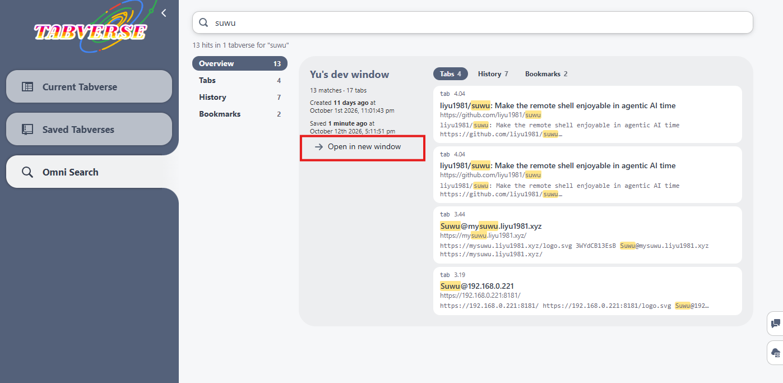Go to Saved Tabverses

(89, 130)
